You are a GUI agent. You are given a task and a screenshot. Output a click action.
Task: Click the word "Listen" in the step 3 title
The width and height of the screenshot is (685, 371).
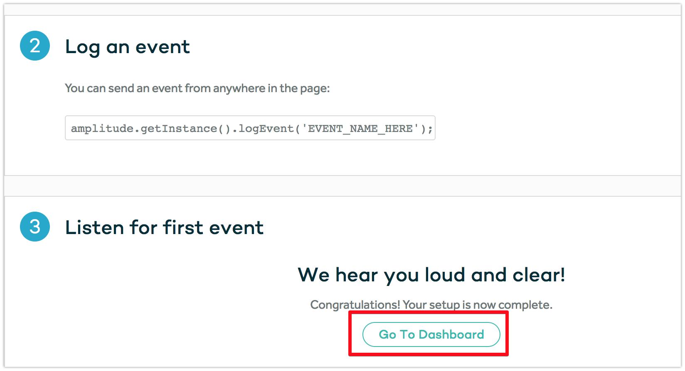point(94,227)
